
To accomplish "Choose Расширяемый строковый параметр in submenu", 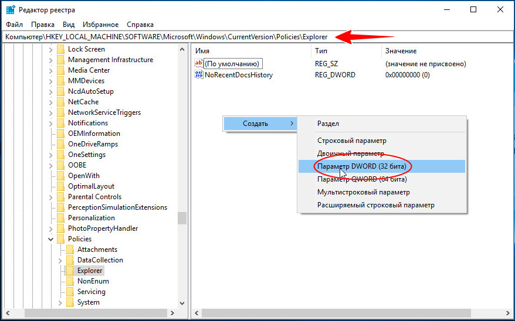I will pyautogui.click(x=382, y=205).
